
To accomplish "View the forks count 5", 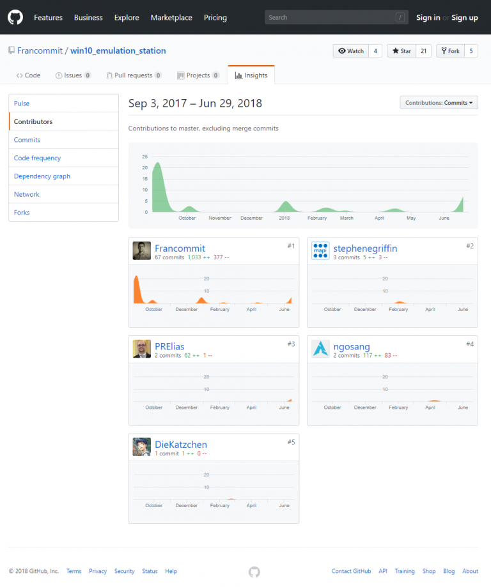I will [471, 51].
